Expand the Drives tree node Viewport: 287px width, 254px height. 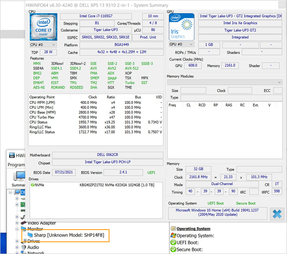click(x=17, y=241)
